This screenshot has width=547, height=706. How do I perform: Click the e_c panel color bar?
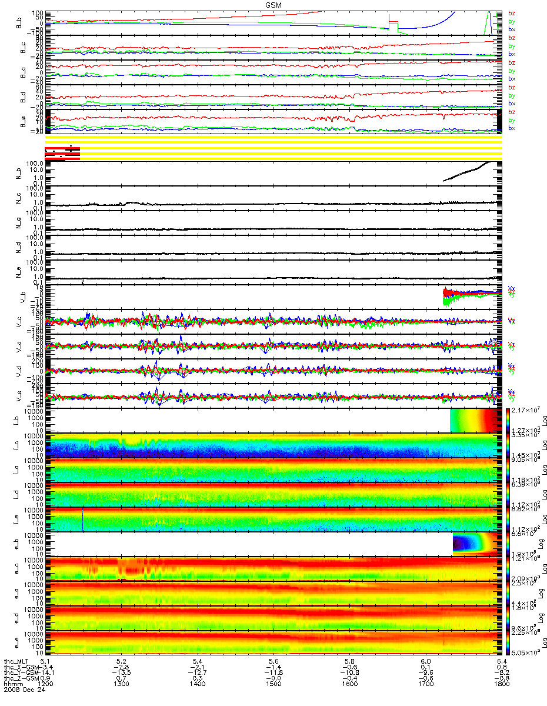coord(508,568)
